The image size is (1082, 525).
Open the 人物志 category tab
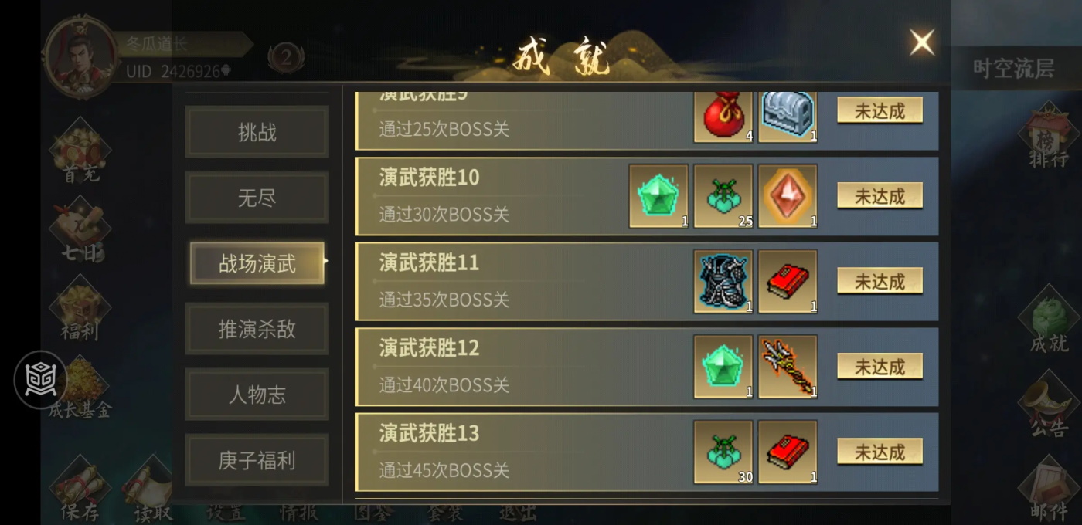point(257,395)
